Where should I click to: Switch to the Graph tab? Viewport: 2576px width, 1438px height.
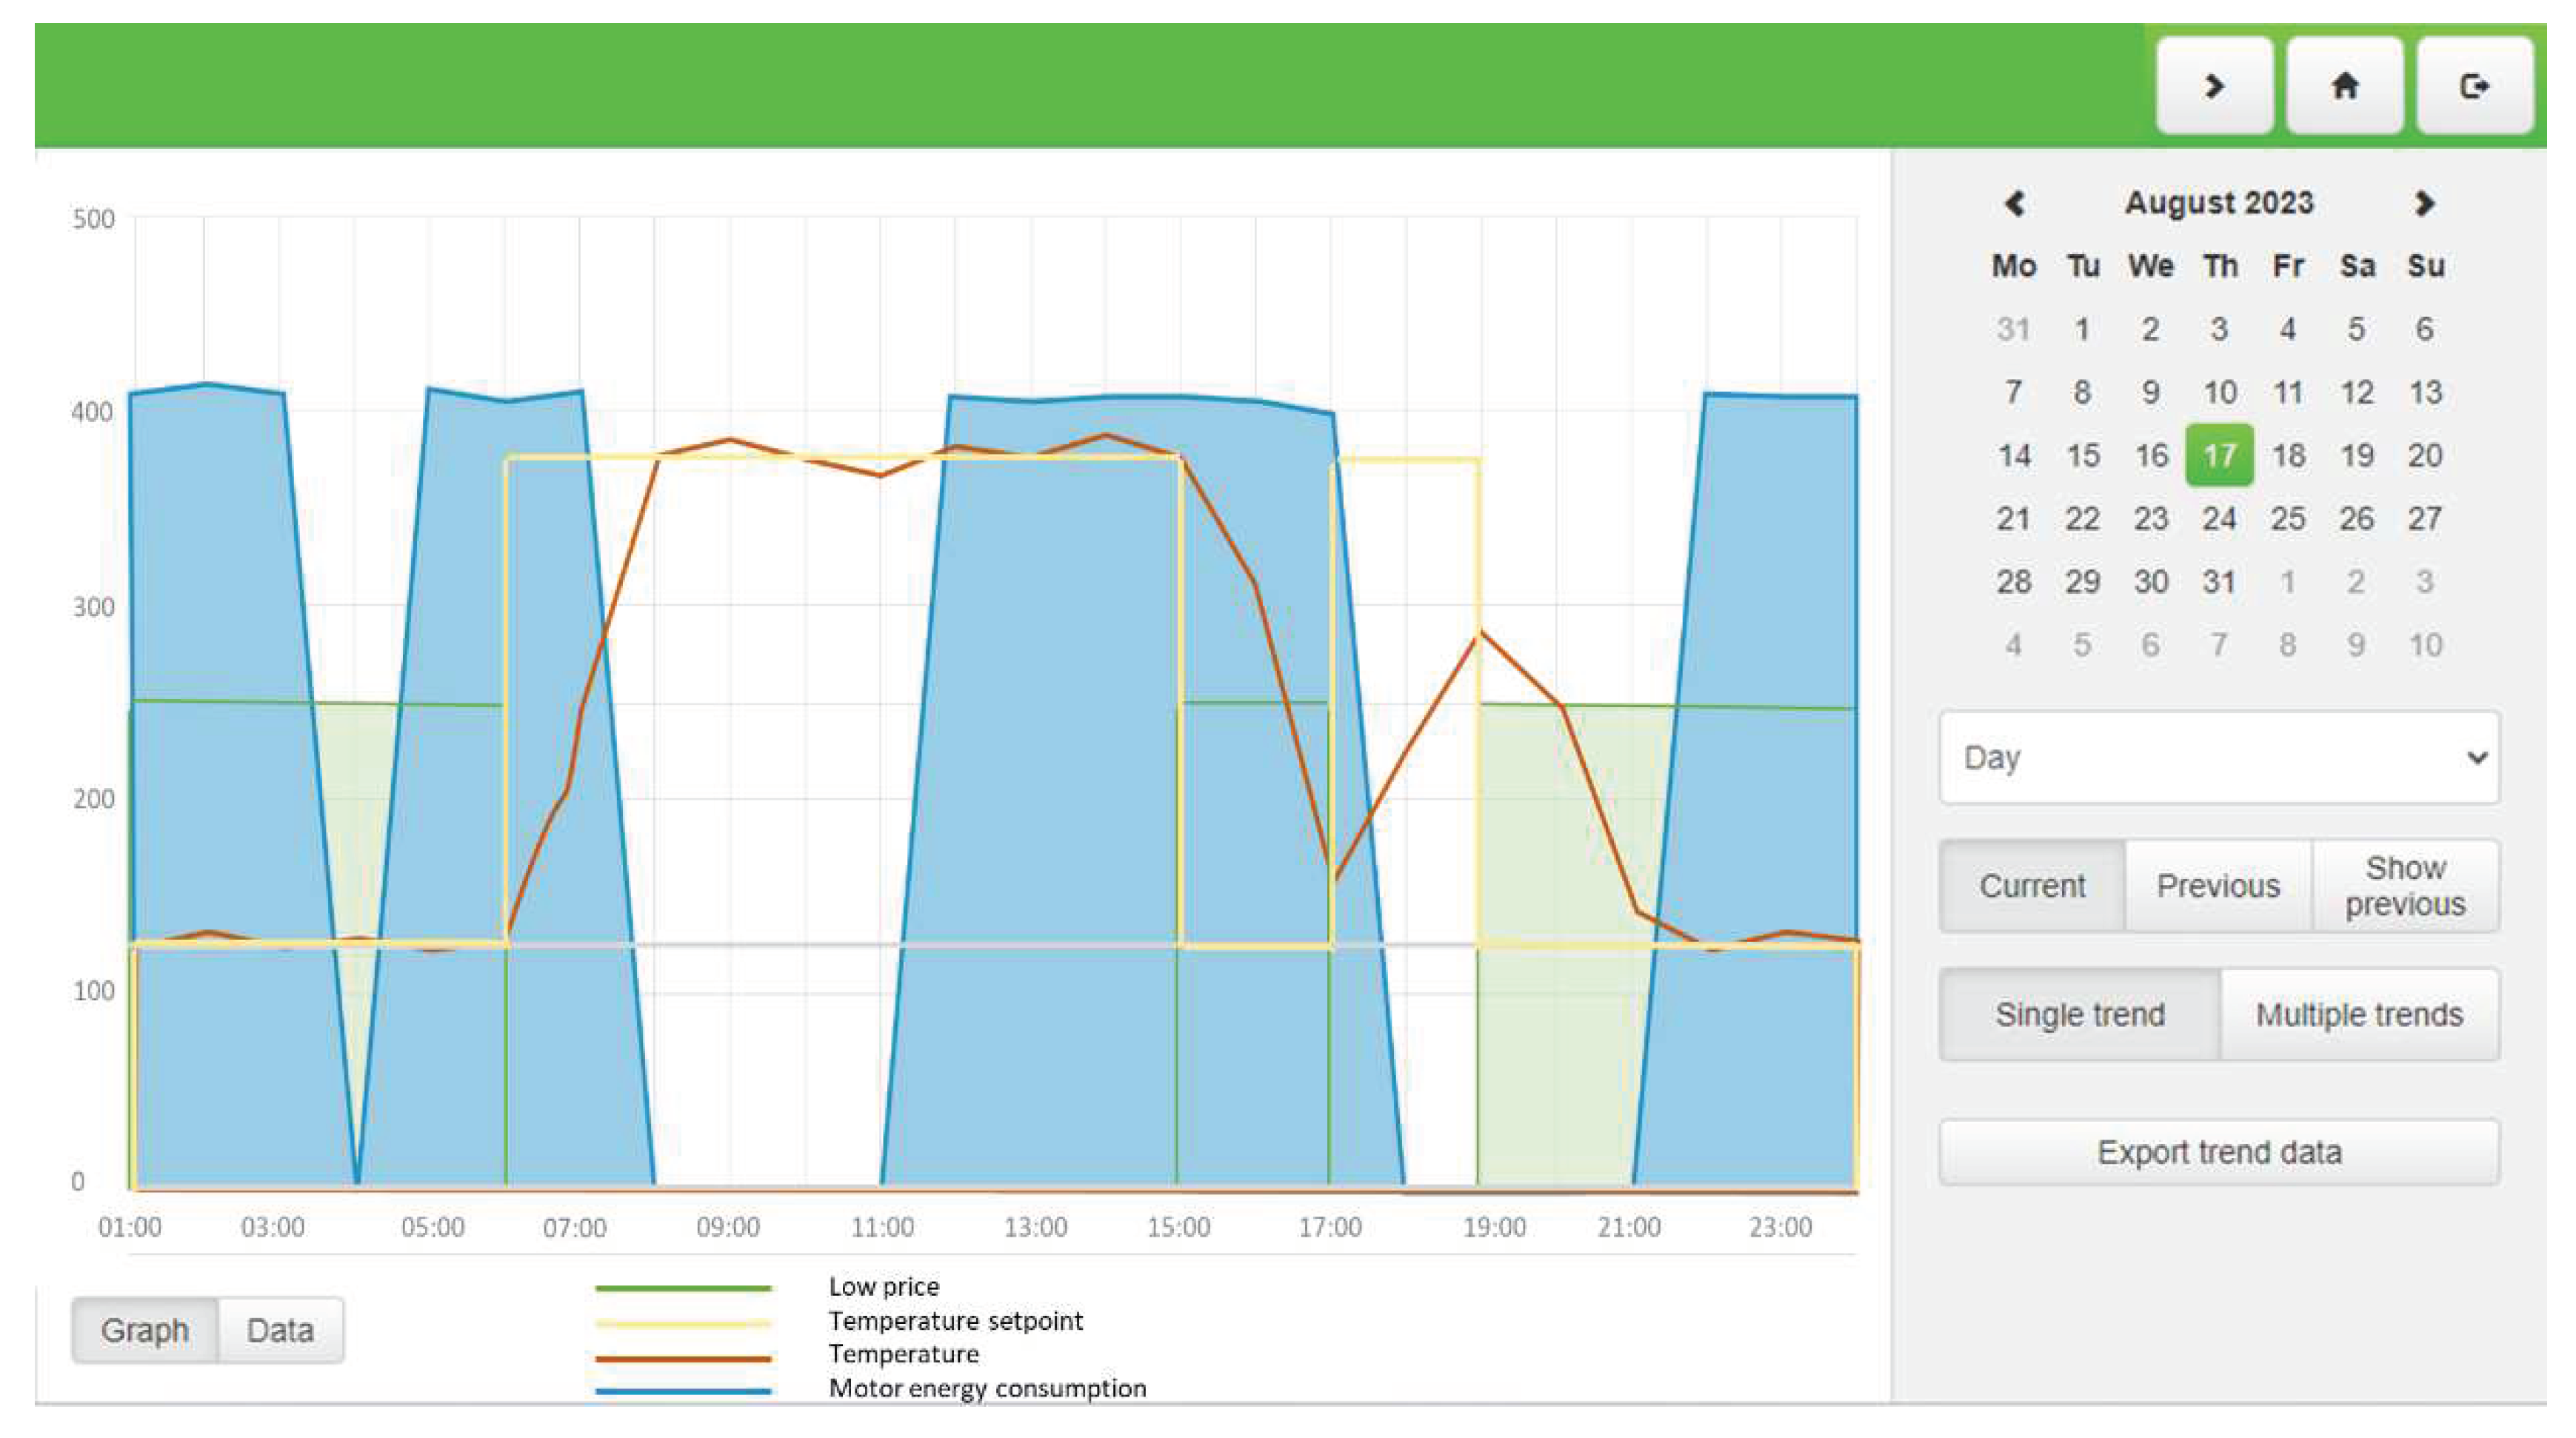click(145, 1330)
